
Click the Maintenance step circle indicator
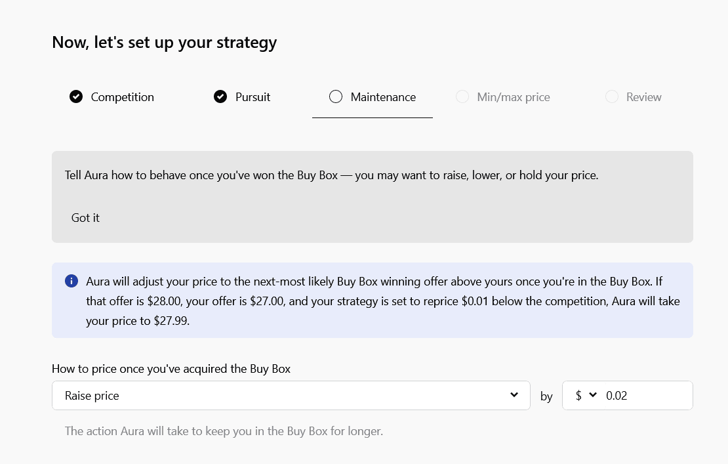[336, 97]
